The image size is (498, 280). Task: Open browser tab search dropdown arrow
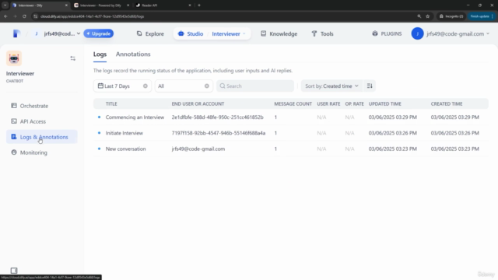[5, 5]
